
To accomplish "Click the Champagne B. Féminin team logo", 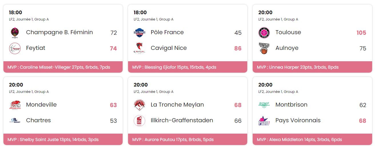I will [x=15, y=33].
